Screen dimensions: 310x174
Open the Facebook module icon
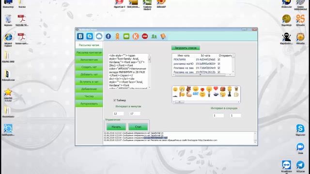[x=108, y=36]
